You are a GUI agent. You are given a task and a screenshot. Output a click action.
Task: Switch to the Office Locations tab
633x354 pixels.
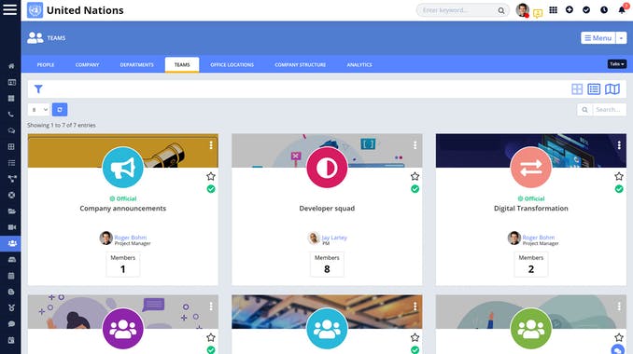(232, 64)
